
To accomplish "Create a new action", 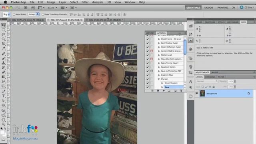I will tap(175, 91).
